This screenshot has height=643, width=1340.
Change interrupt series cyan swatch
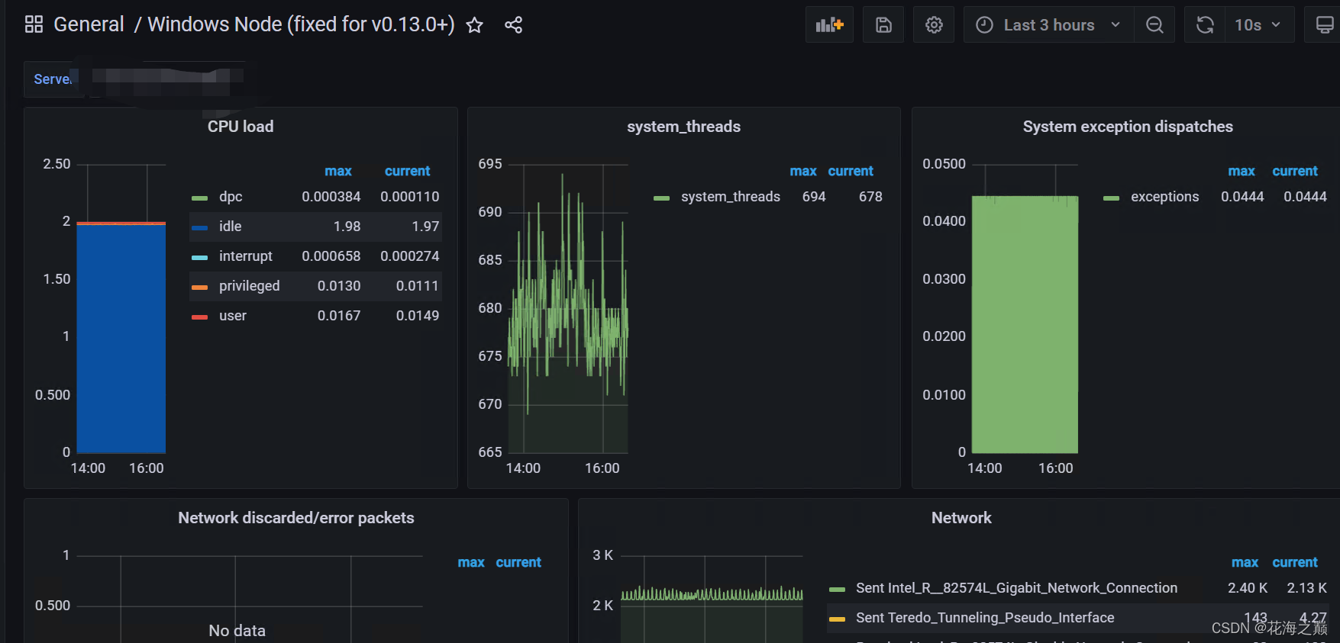coord(199,257)
